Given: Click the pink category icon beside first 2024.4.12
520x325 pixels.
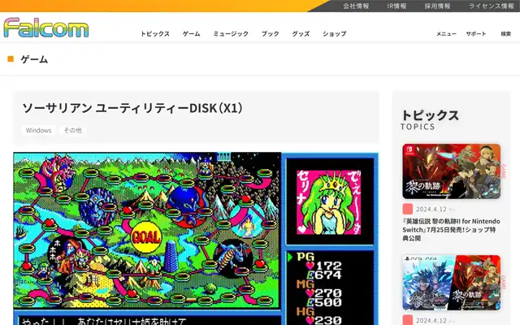Looking at the screenshot, I should tap(408, 209).
